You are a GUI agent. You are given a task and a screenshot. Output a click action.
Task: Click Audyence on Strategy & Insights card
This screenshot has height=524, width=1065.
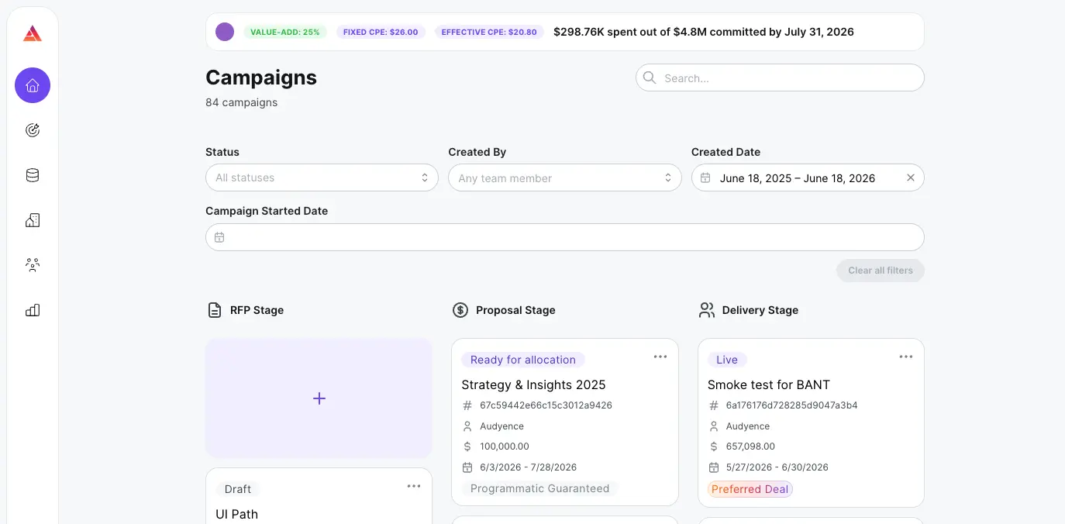tap(501, 426)
